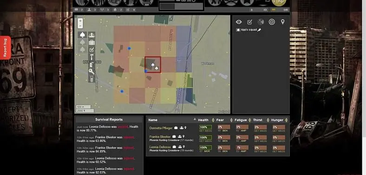Click the Survival Reports panel header
This screenshot has width=366, height=175.
109,119
